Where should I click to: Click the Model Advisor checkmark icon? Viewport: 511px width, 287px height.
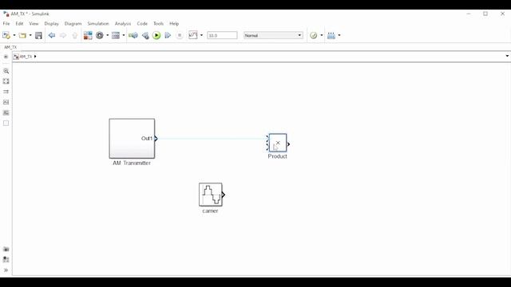[314, 35]
